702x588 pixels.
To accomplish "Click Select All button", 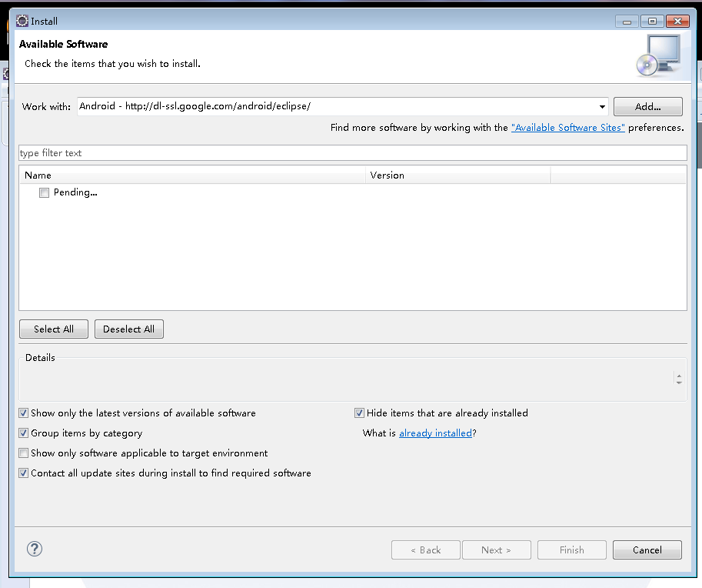I will pos(54,329).
